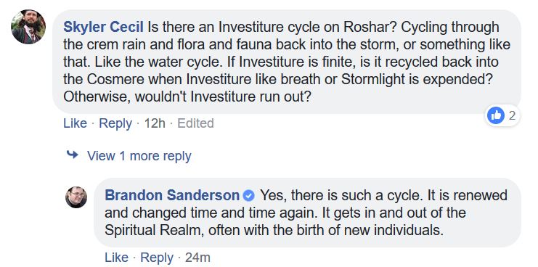Click the Brandon Sanderson name link
The height and width of the screenshot is (267, 538).
click(172, 195)
